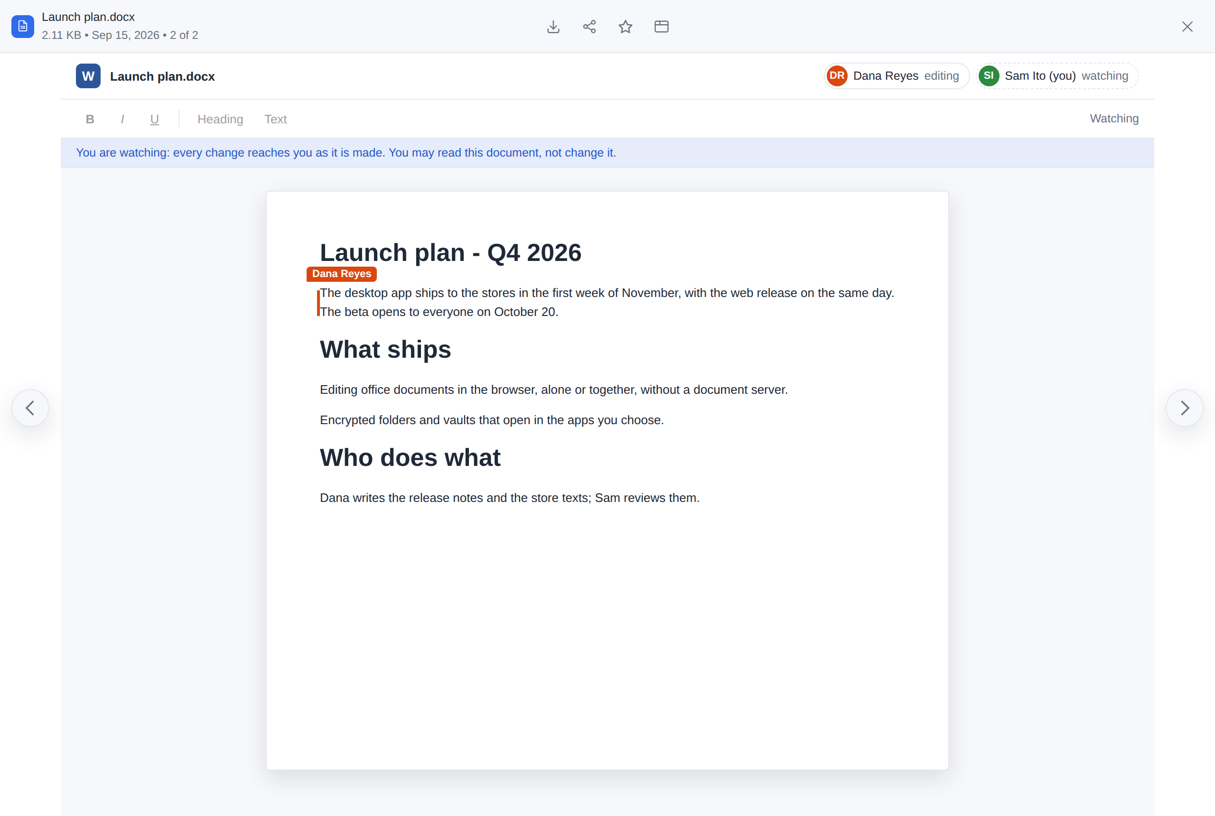
Task: Click the file name in top header
Action: coord(88,17)
